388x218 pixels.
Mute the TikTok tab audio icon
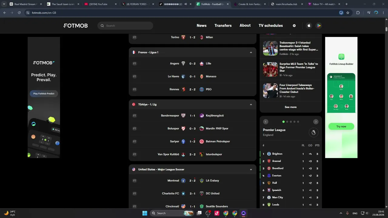(x=186, y=4)
